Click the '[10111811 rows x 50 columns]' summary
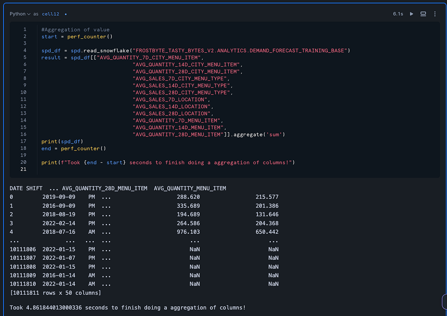Screen dimensions: 447x316 point(55,293)
